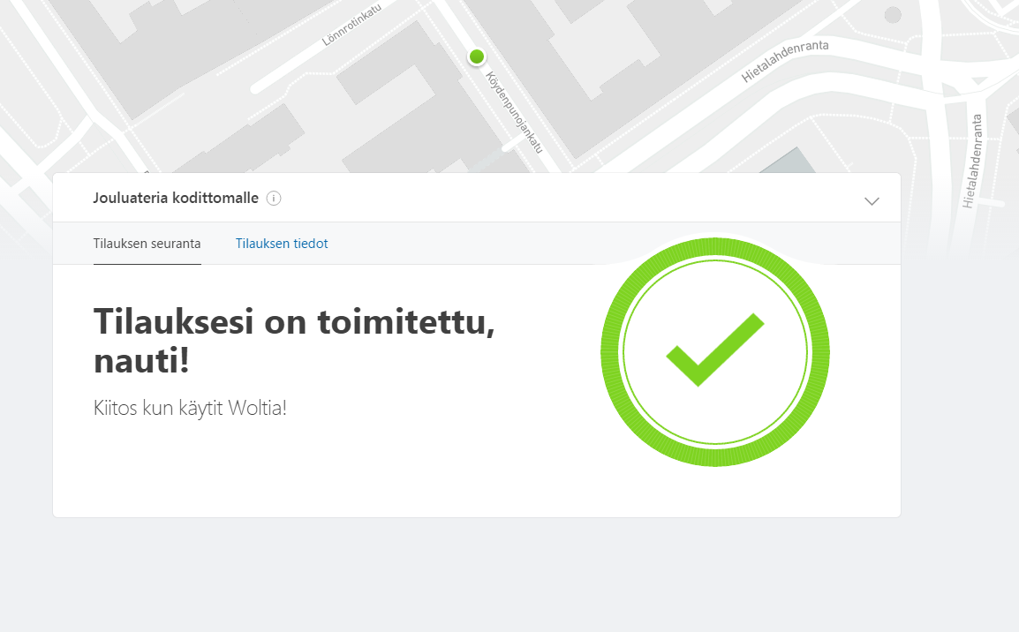Click the empty gray area below order card

click(x=477, y=574)
